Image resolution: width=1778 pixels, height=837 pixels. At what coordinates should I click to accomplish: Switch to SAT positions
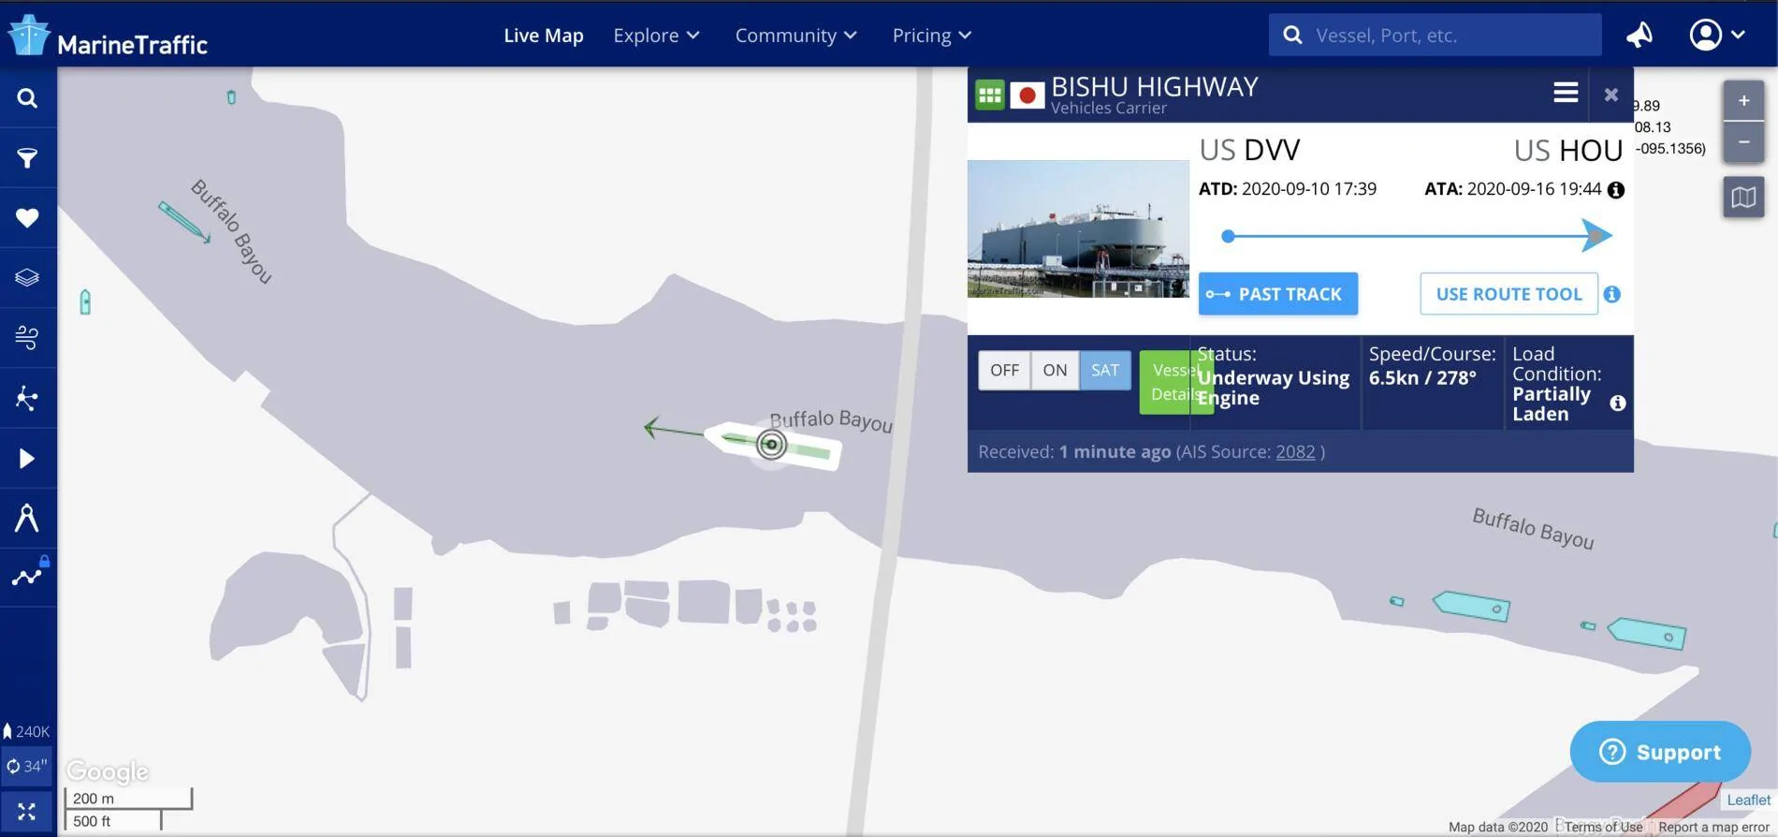pos(1105,370)
